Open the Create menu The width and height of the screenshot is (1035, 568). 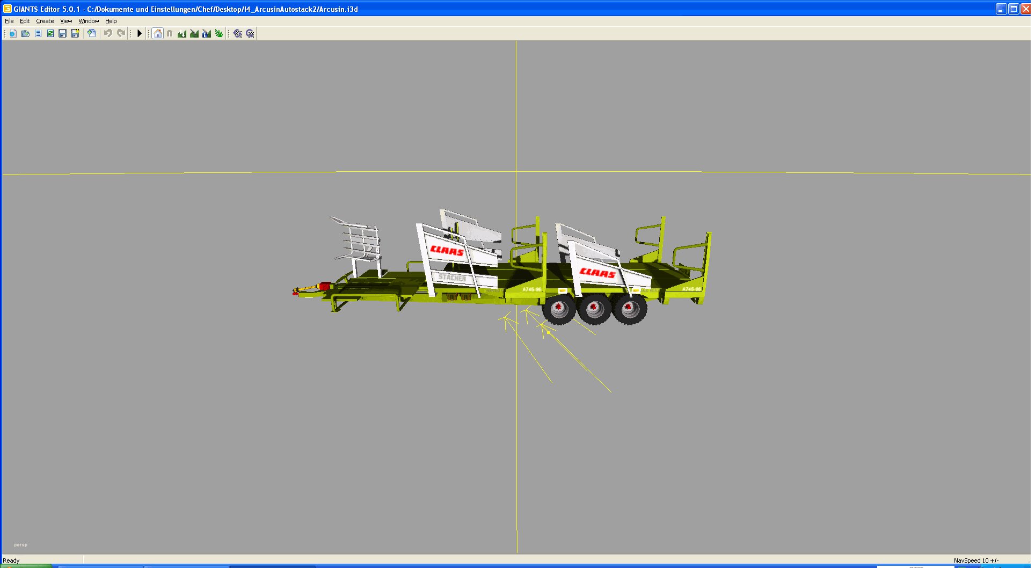pos(45,21)
